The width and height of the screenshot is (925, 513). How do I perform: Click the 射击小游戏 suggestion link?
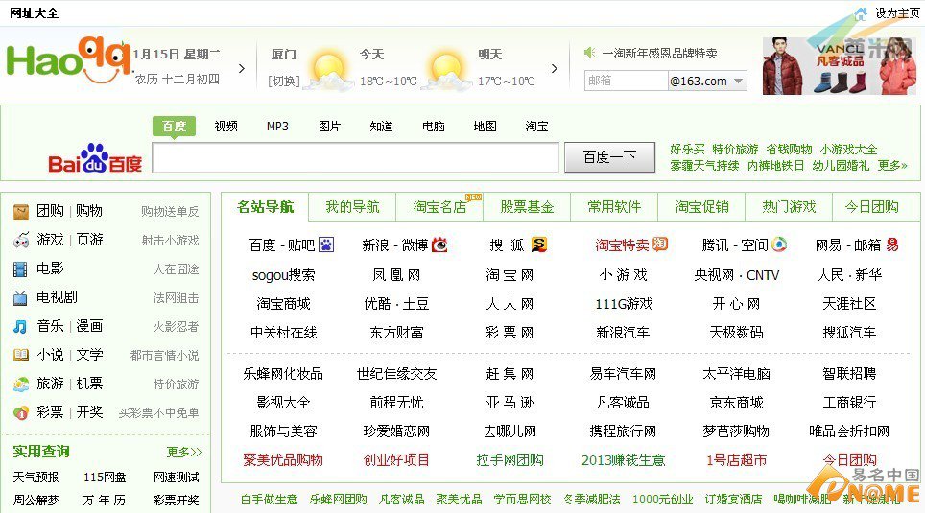point(170,241)
